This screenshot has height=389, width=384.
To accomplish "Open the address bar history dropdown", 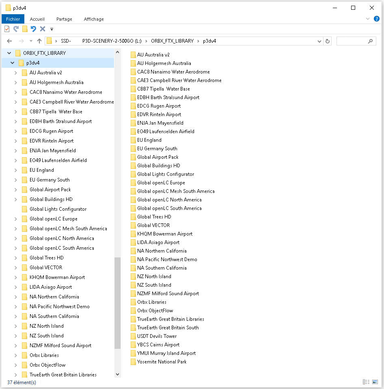I will pyautogui.click(x=319, y=41).
